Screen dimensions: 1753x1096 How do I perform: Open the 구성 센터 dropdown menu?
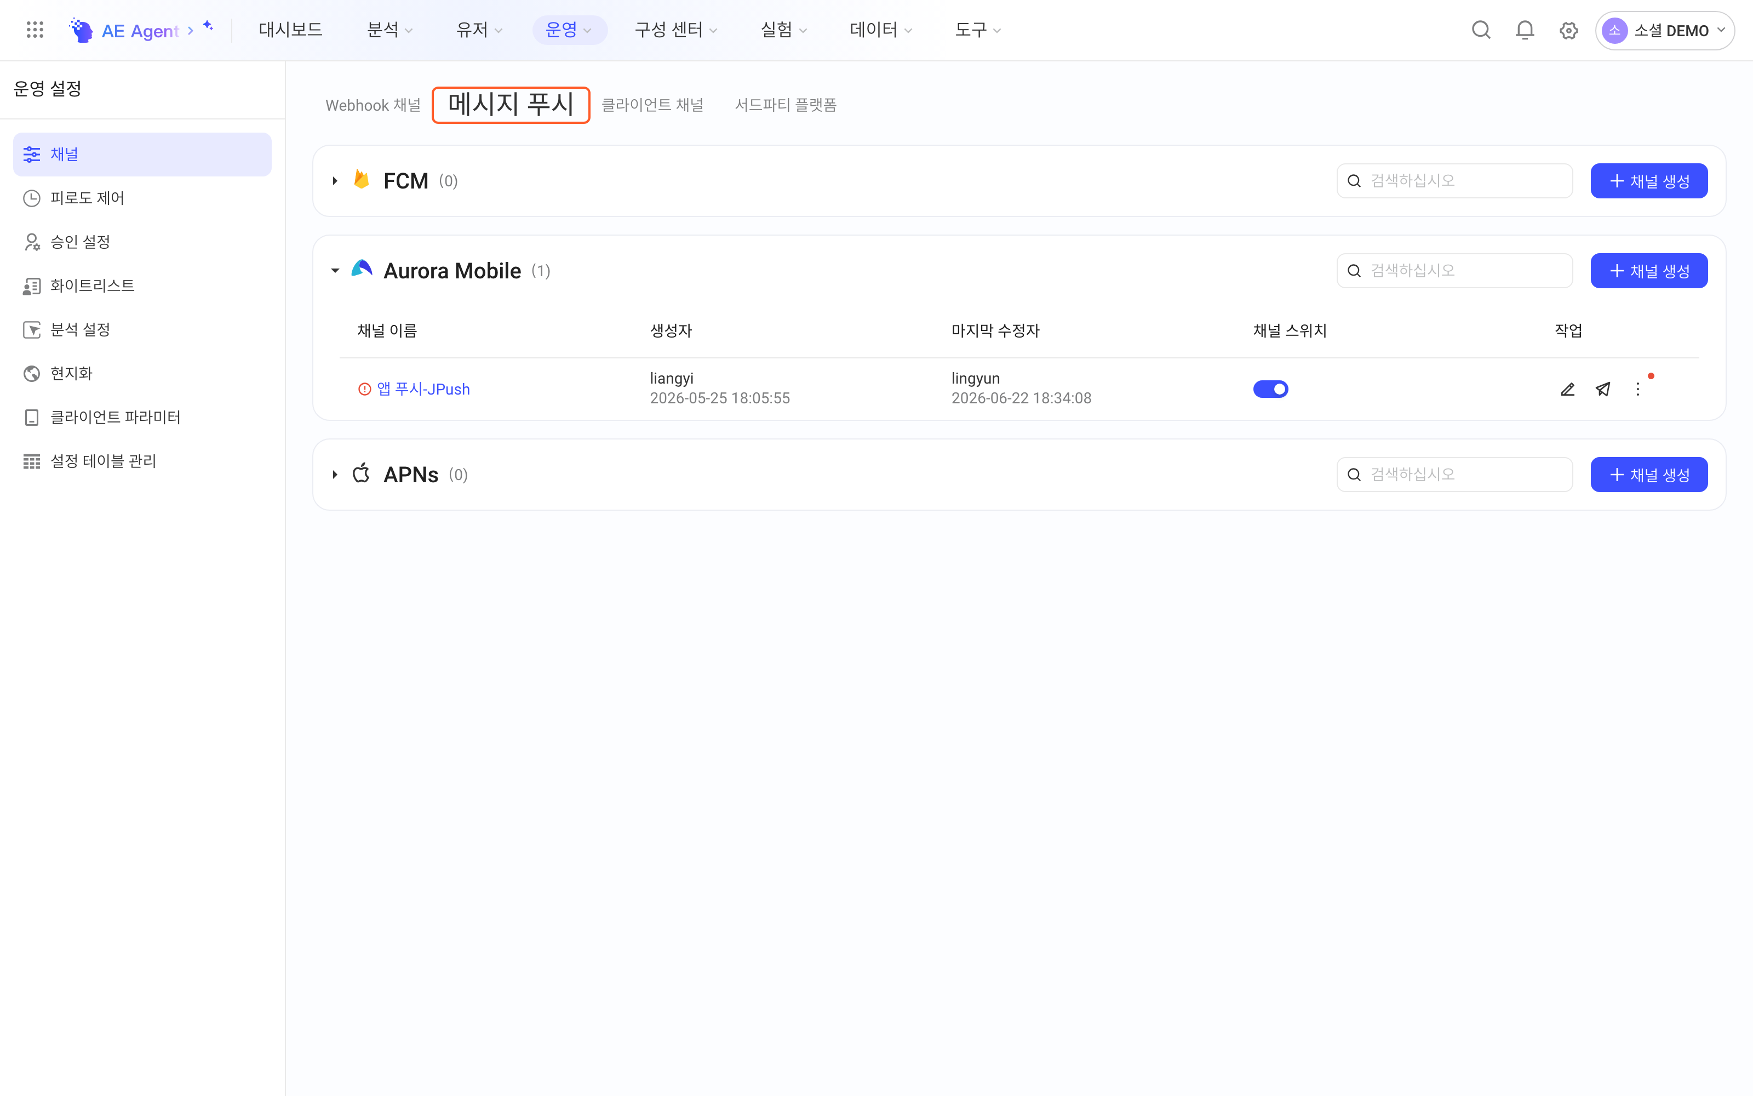pos(676,30)
